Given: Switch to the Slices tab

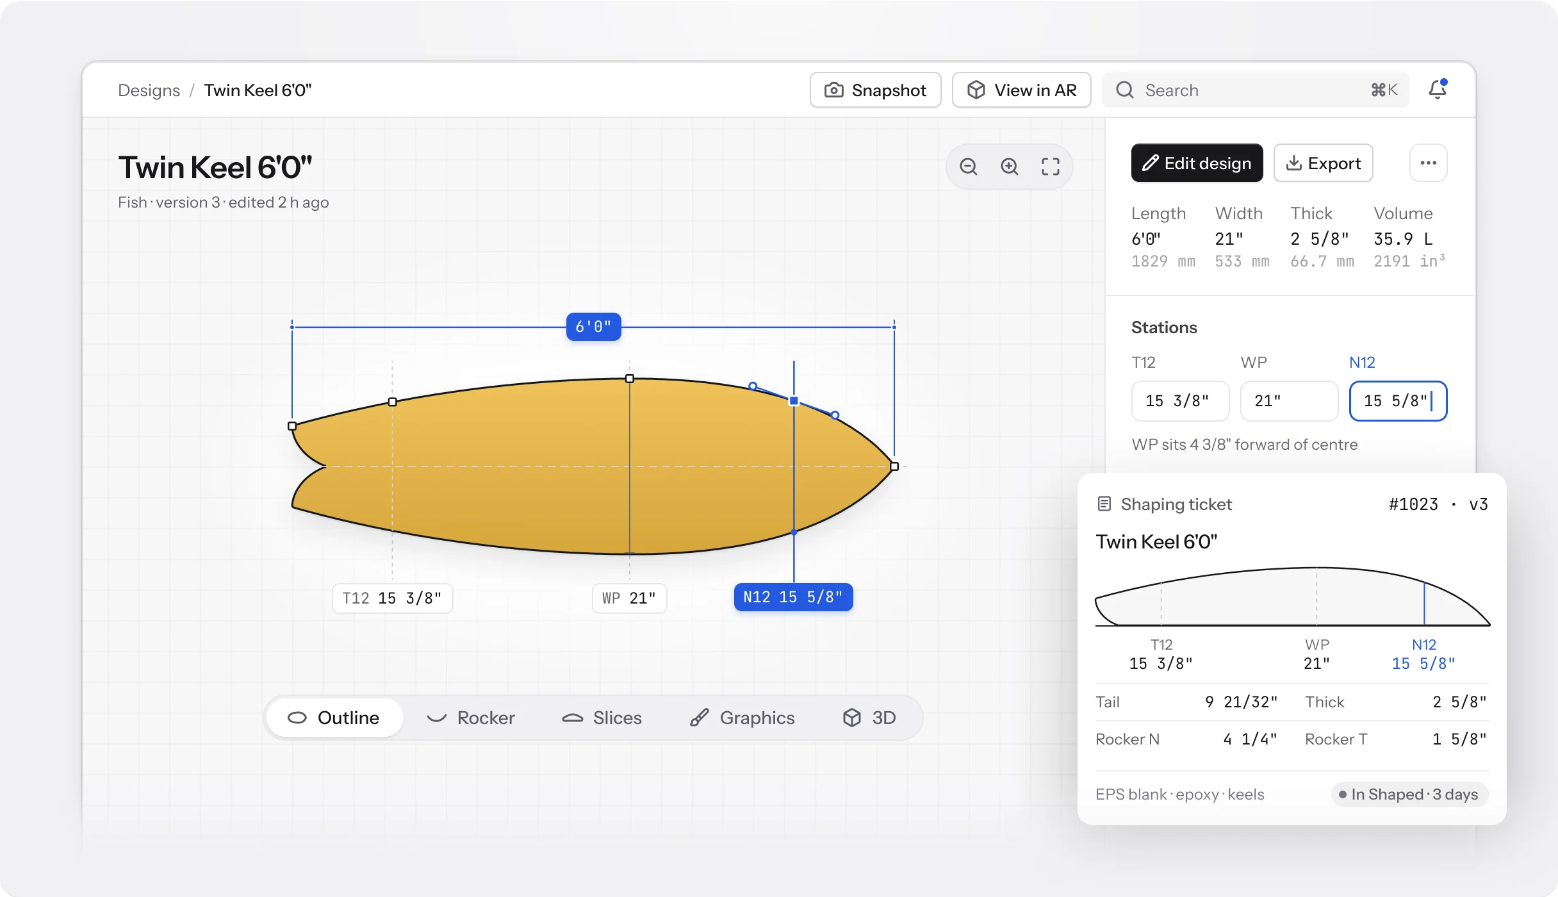Looking at the screenshot, I should coord(602,718).
